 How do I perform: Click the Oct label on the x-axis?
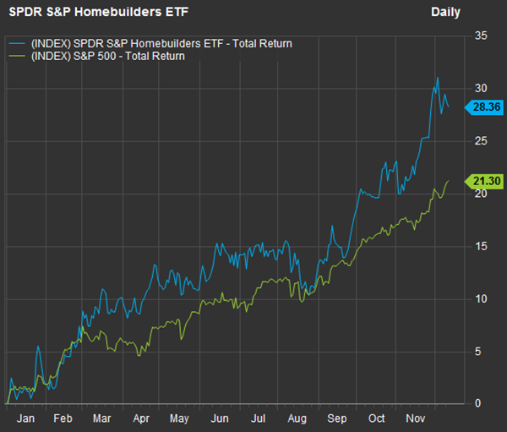[376, 418]
